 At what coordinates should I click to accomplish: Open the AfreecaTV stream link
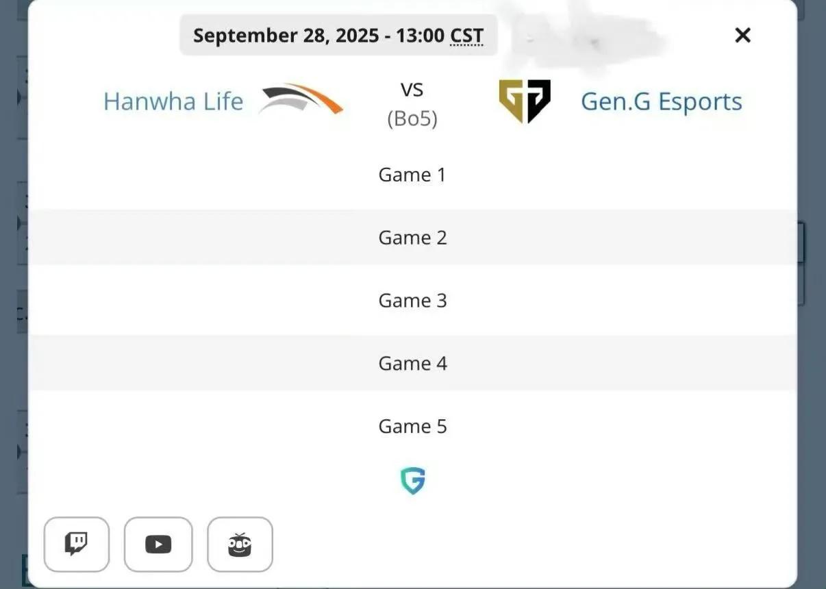(x=240, y=544)
